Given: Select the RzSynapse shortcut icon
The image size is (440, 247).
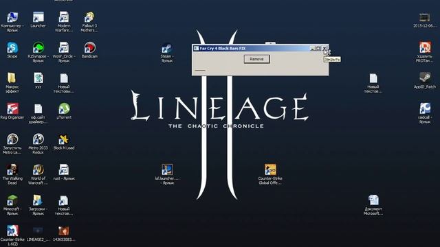Looking at the screenshot, I should [38, 48].
